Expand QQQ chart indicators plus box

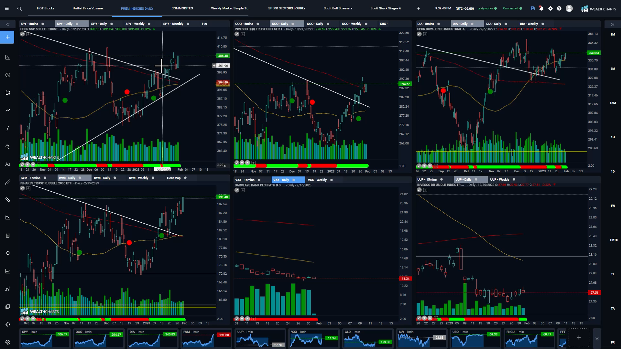(243, 34)
